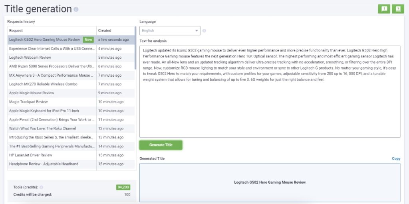Screen dimensions: 409x204
Task: Click the '11 minutes ago' timestamp cell
Action: (115, 119)
